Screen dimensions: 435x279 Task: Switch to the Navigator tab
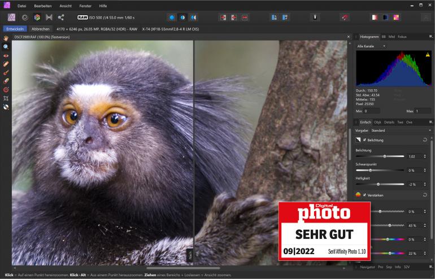[x=367, y=267]
